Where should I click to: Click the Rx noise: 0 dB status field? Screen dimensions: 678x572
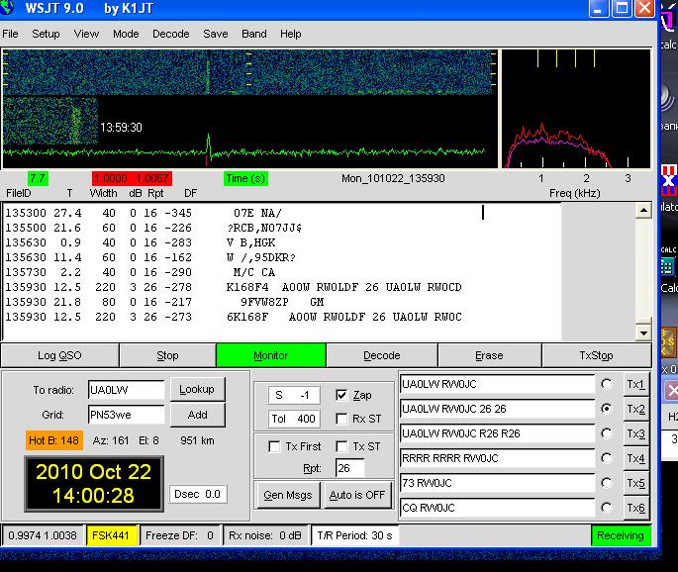pyautogui.click(x=264, y=535)
